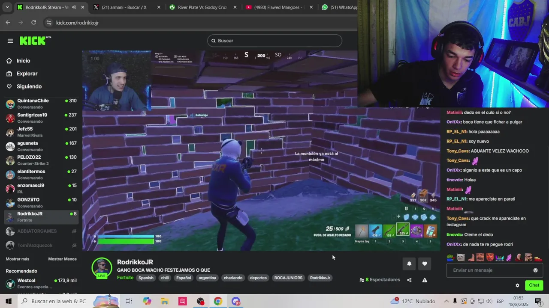The image size is (549, 308).
Task: Open File Explorer from the taskbar
Action: [165, 301]
